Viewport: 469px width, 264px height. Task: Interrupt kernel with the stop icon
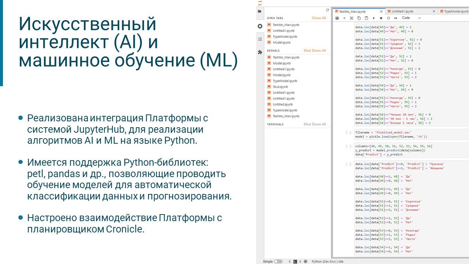381,18
